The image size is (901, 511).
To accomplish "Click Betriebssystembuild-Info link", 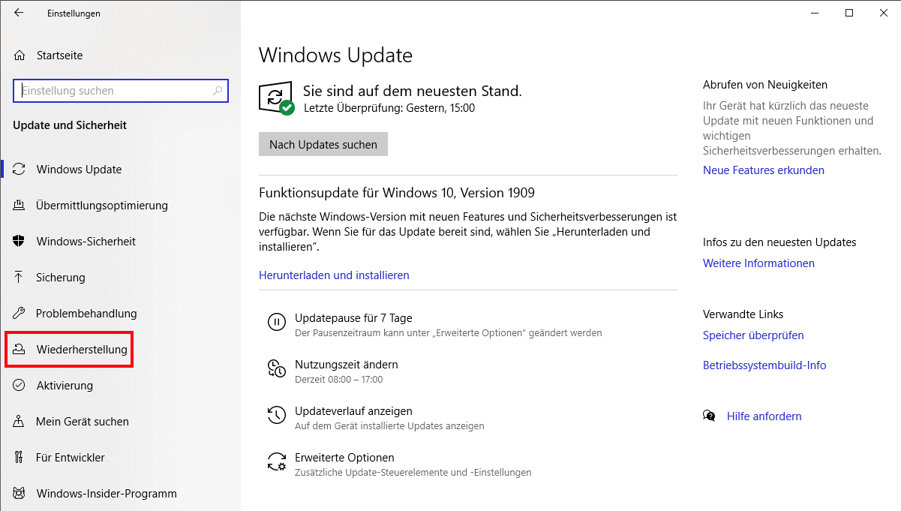I will tap(764, 365).
